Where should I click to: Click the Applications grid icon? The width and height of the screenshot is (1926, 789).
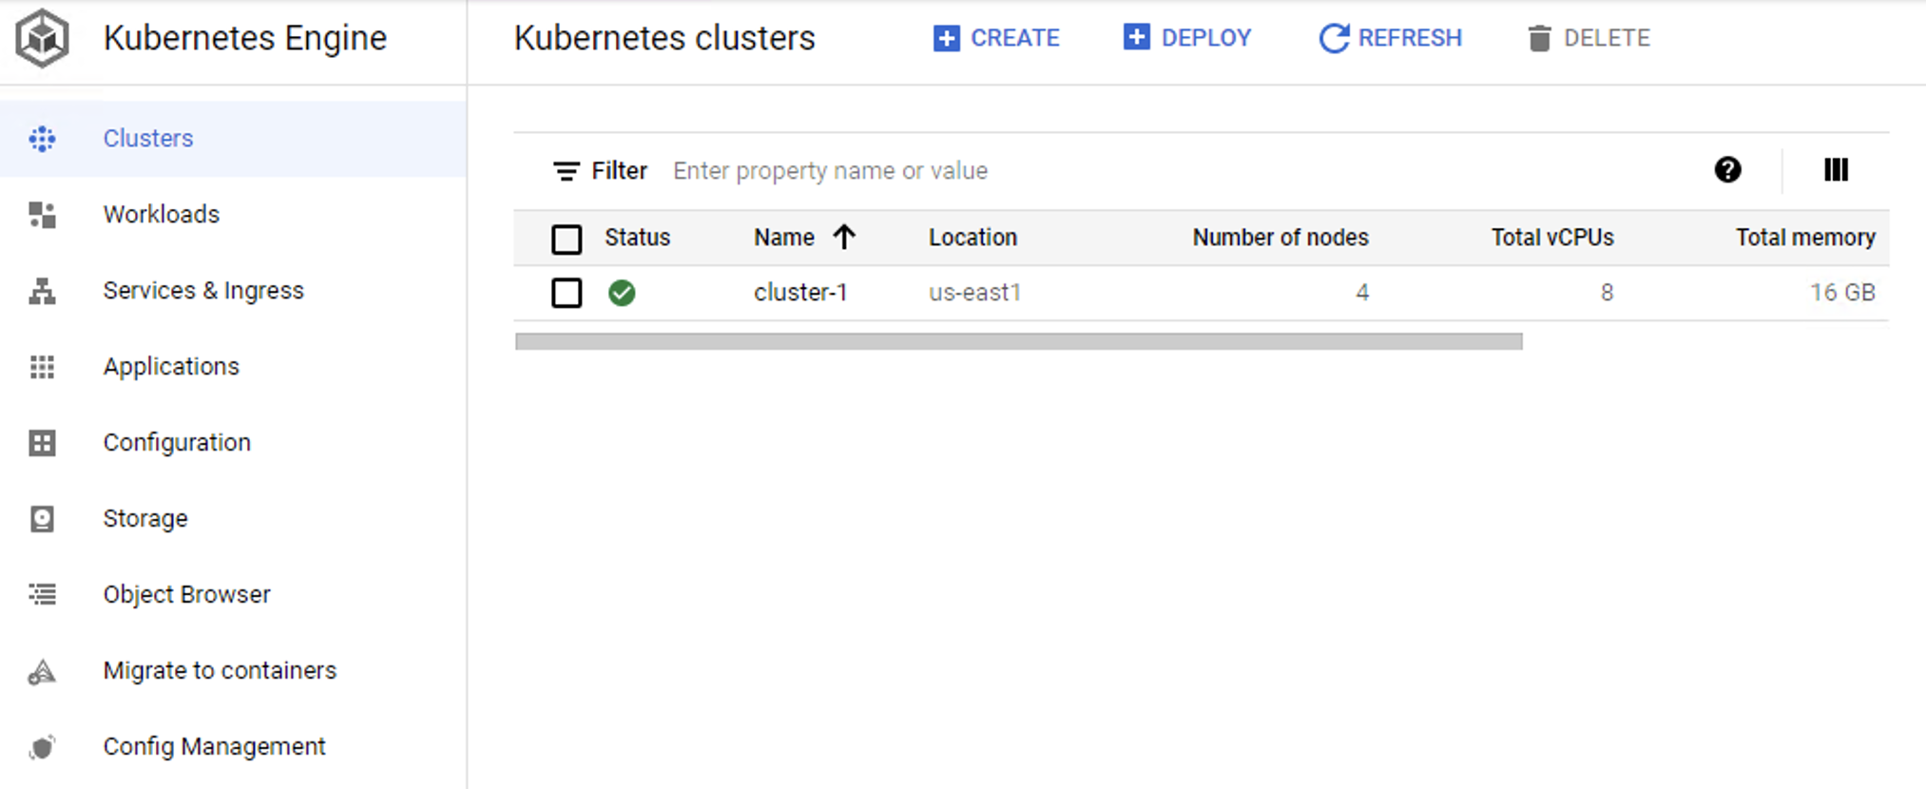[42, 367]
